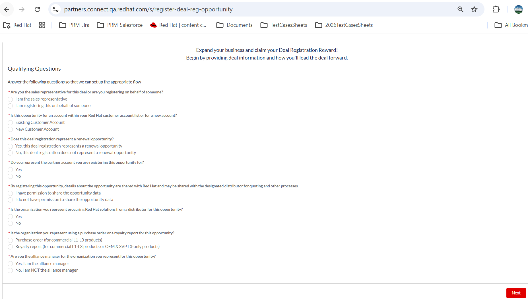Click 'Answer the following questions' instruction text
Viewport: 528px width, 299px height.
tap(74, 82)
